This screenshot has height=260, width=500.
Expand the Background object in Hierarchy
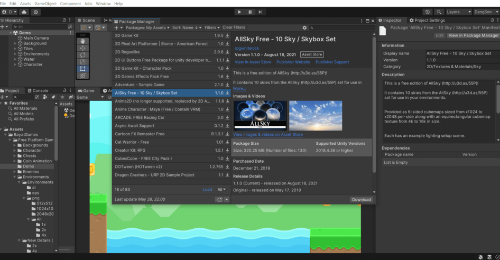15,43
